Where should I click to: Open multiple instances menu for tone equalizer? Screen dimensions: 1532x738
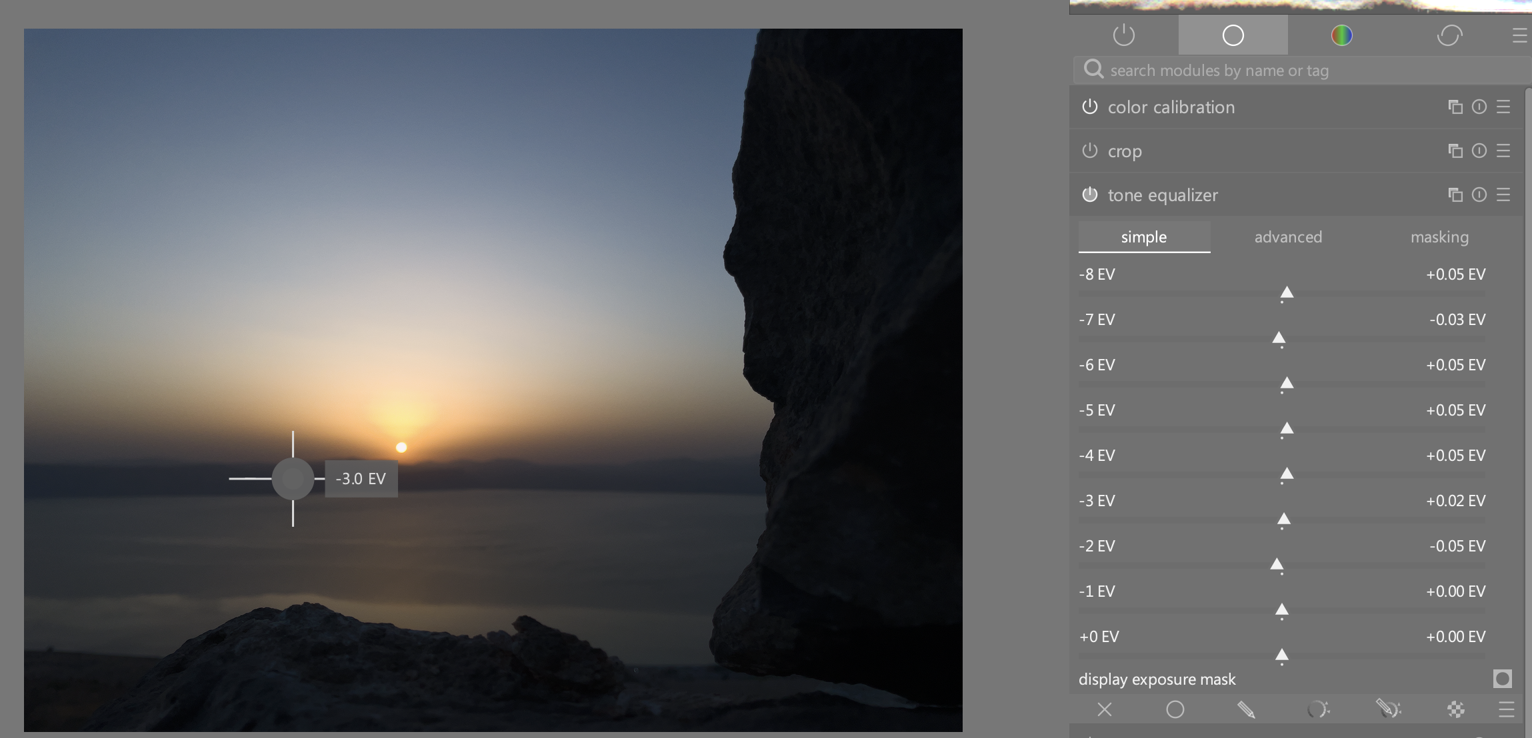click(1455, 194)
